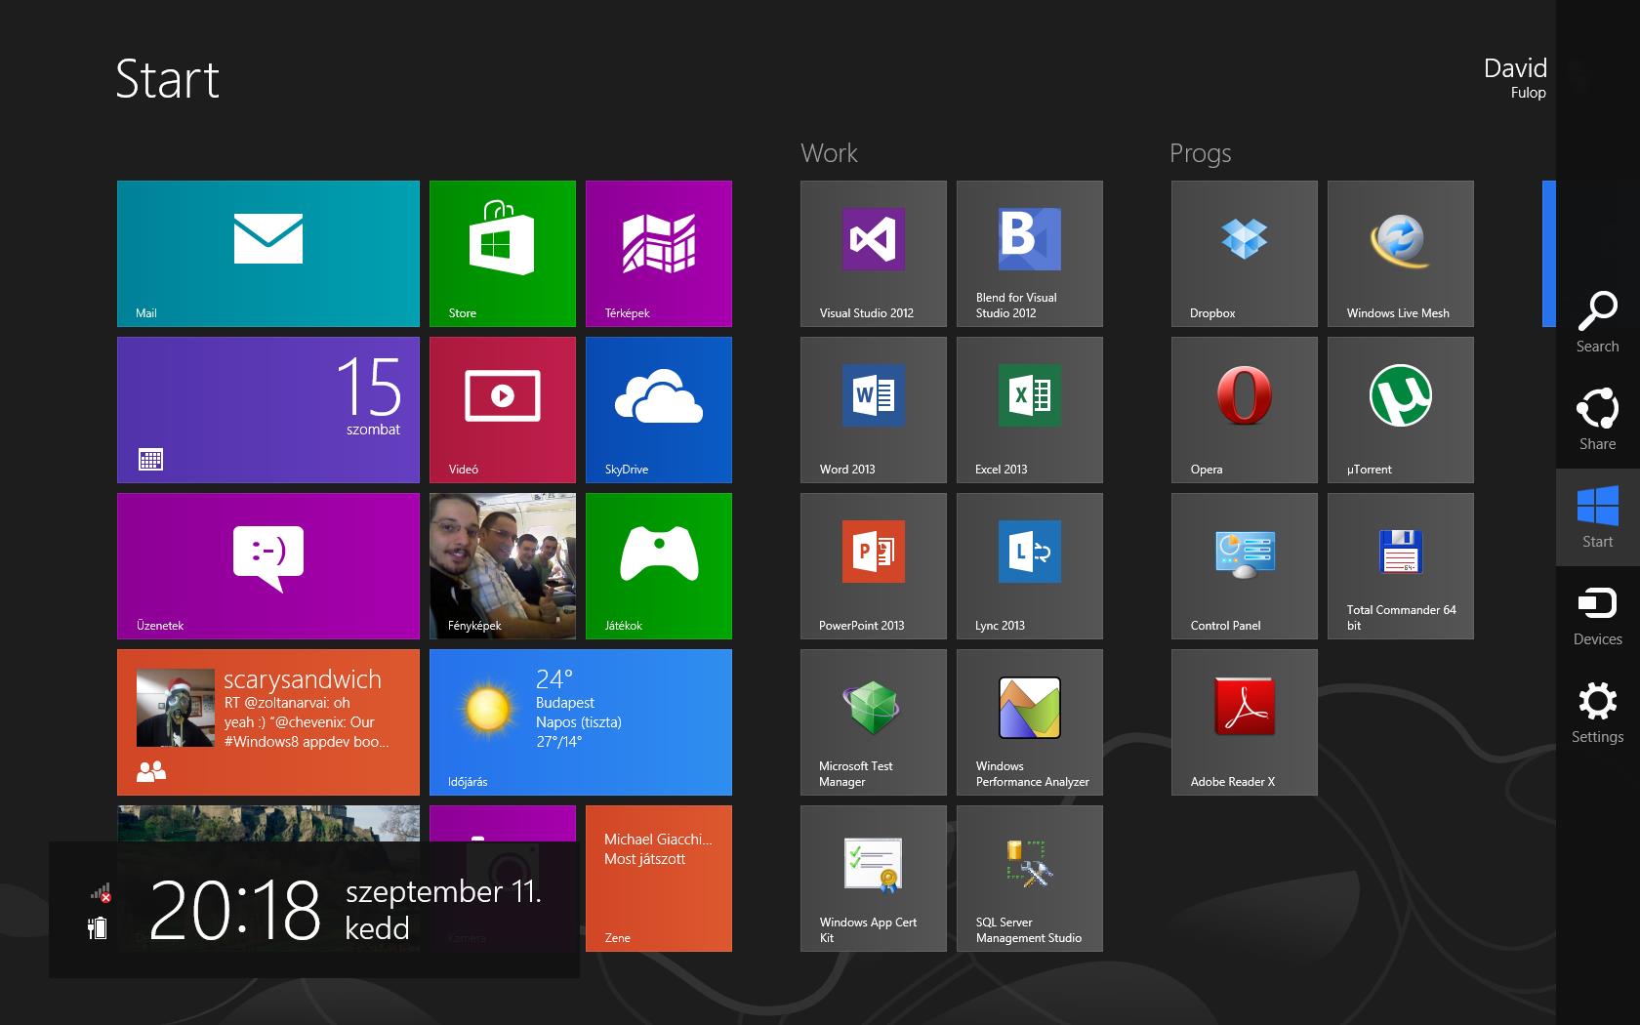Click the Work group heading
The height and width of the screenshot is (1025, 1640).
(829, 153)
